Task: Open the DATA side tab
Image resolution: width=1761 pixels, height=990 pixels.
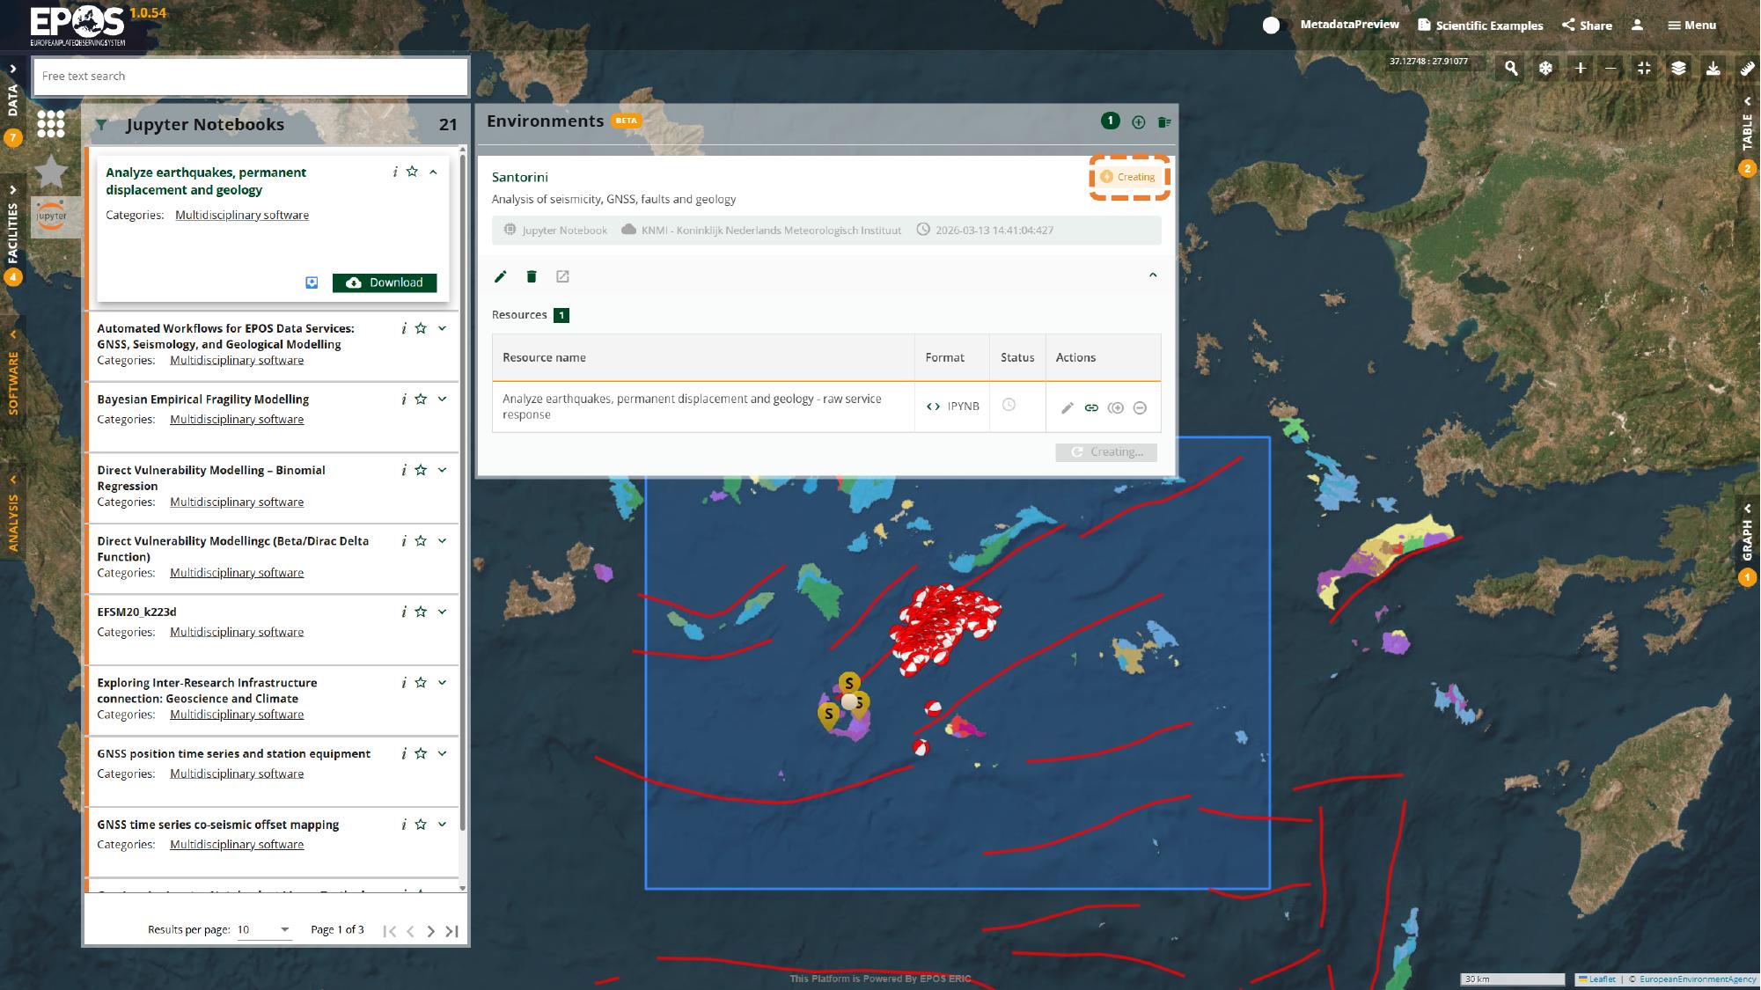Action: (12, 99)
